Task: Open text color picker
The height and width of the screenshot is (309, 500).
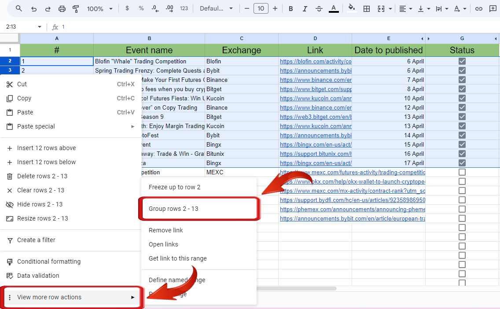Action: pyautogui.click(x=334, y=9)
